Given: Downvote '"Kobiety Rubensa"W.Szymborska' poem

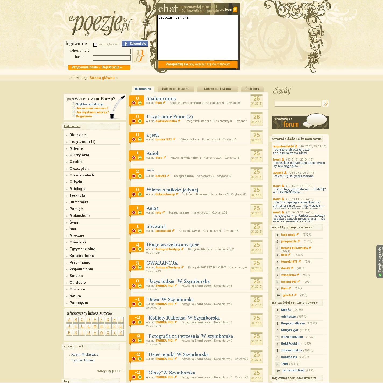Looking at the screenshot, I should click(x=134, y=322).
